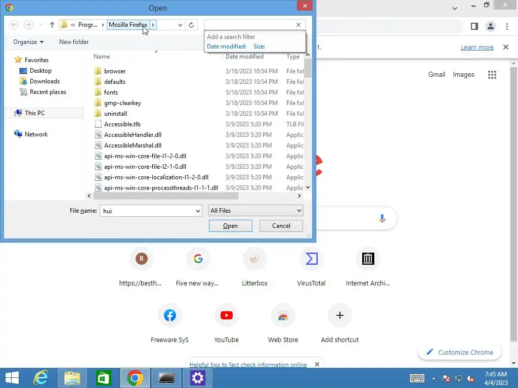The height and width of the screenshot is (388, 518).
Task: Open the Google apps grid
Action: point(492,75)
